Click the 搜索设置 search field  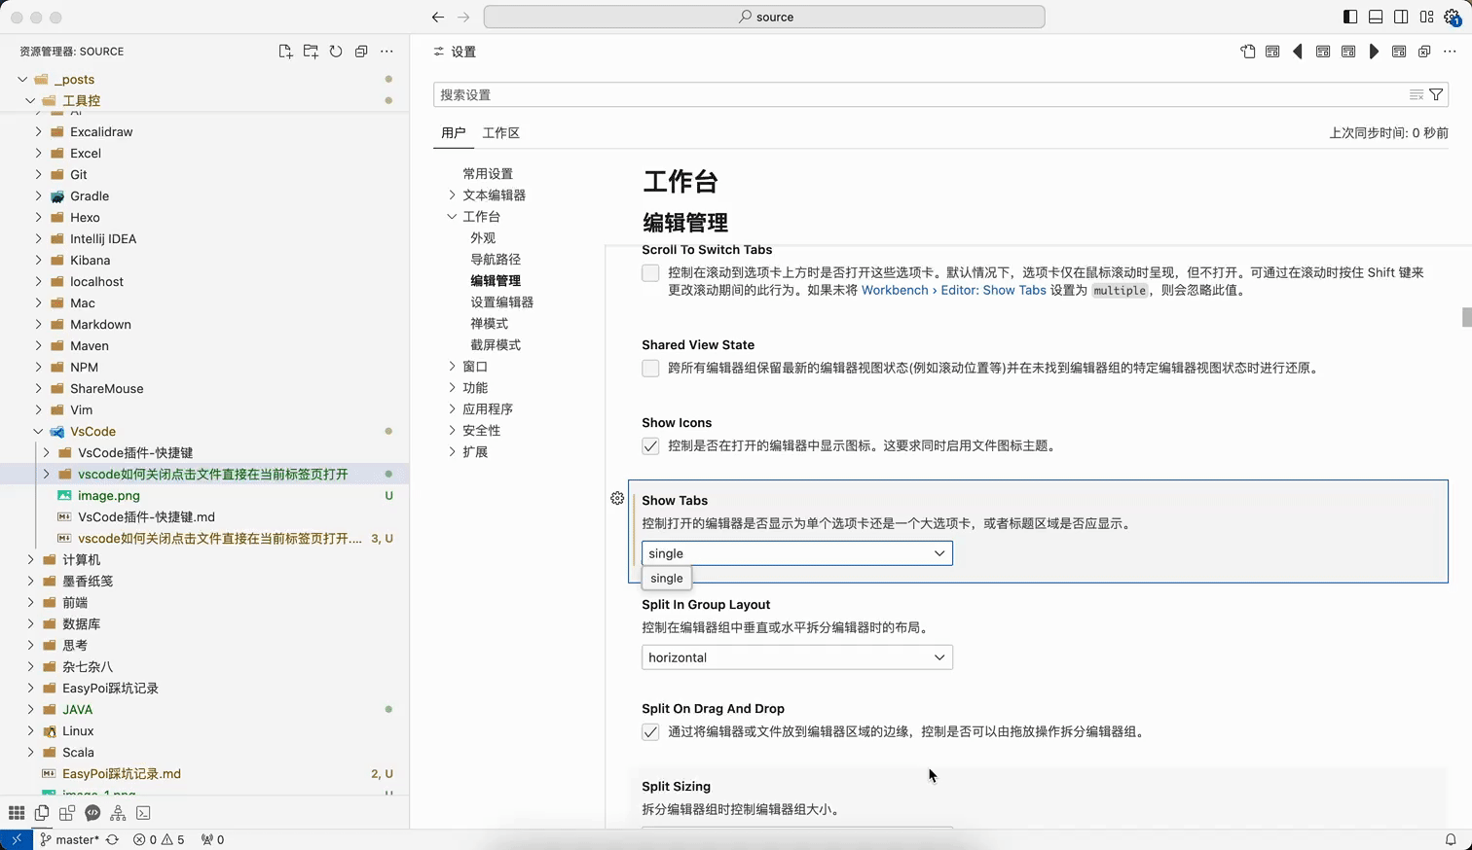pyautogui.click(x=915, y=94)
